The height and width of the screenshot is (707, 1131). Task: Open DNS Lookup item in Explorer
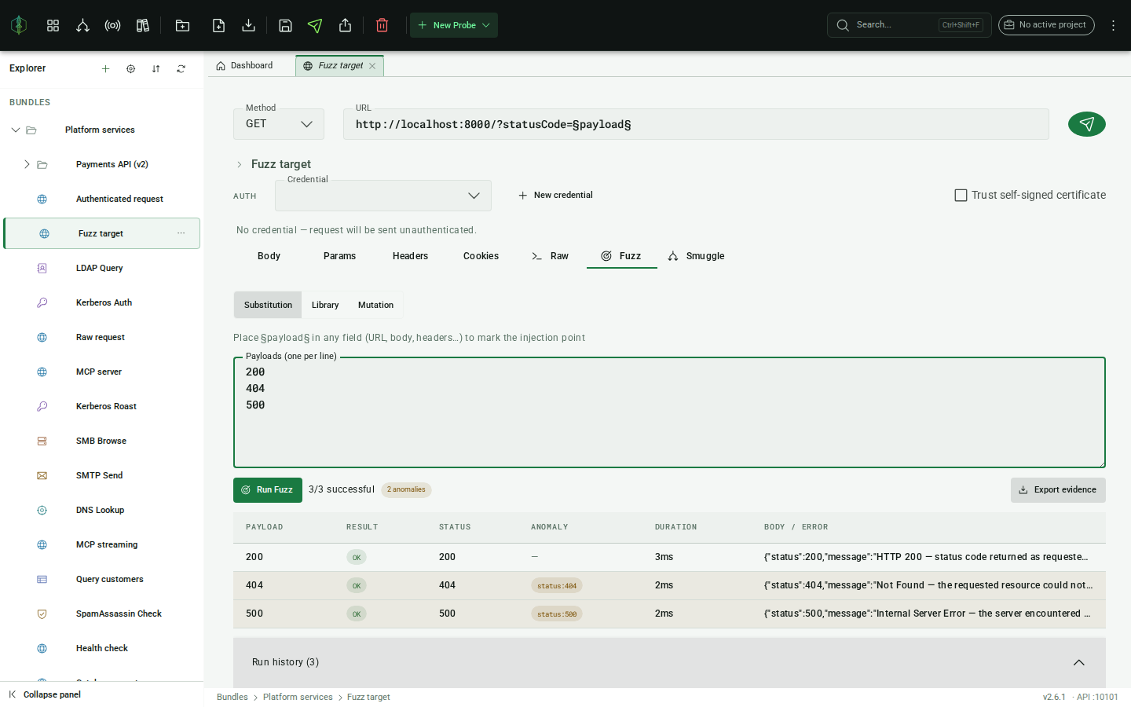click(102, 510)
